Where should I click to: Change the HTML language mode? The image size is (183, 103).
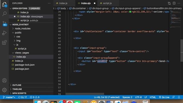[153, 97]
